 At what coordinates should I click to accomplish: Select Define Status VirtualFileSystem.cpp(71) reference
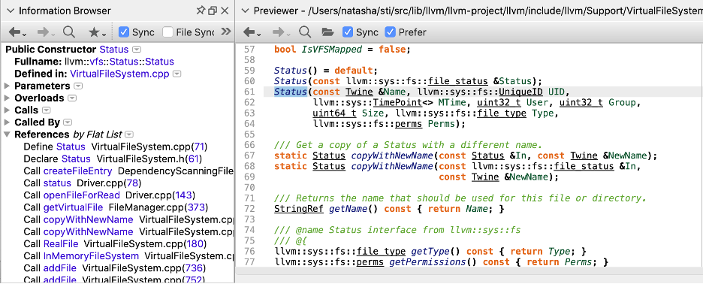[x=116, y=147]
